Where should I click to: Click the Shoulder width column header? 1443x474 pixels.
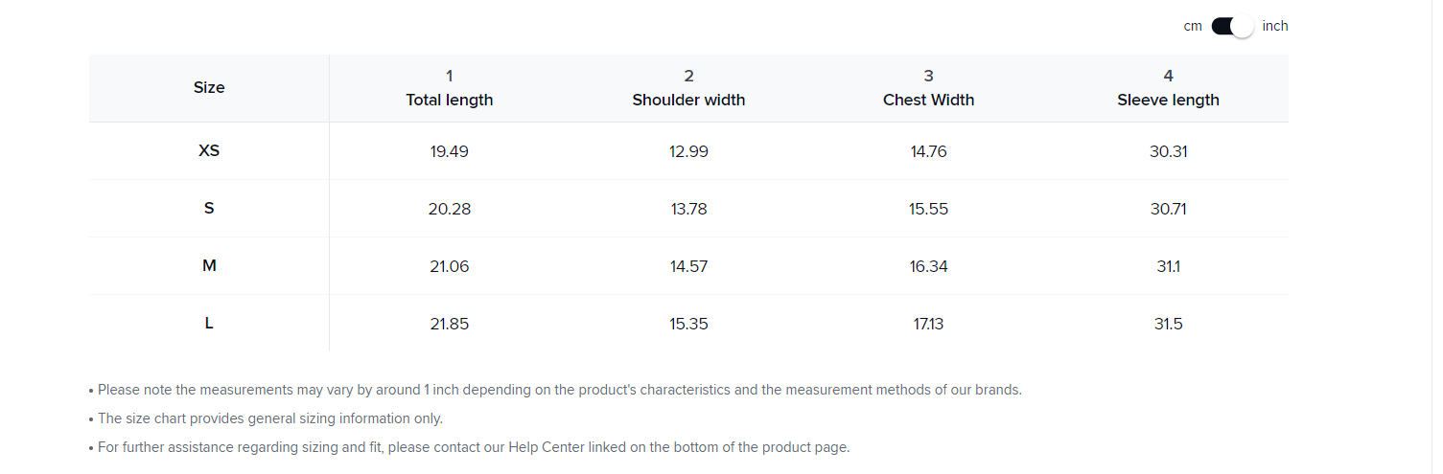[688, 100]
